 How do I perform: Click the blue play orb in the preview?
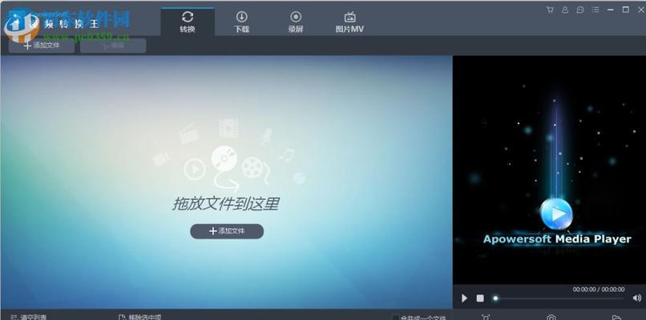[556, 214]
